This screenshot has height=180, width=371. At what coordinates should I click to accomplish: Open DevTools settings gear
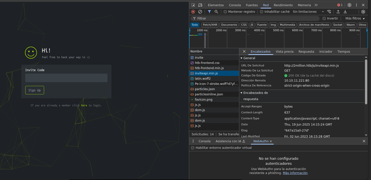tap(349, 5)
